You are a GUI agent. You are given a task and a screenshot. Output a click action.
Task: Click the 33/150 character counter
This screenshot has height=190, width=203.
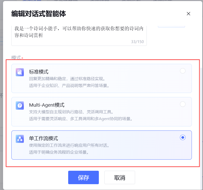coord(137,42)
